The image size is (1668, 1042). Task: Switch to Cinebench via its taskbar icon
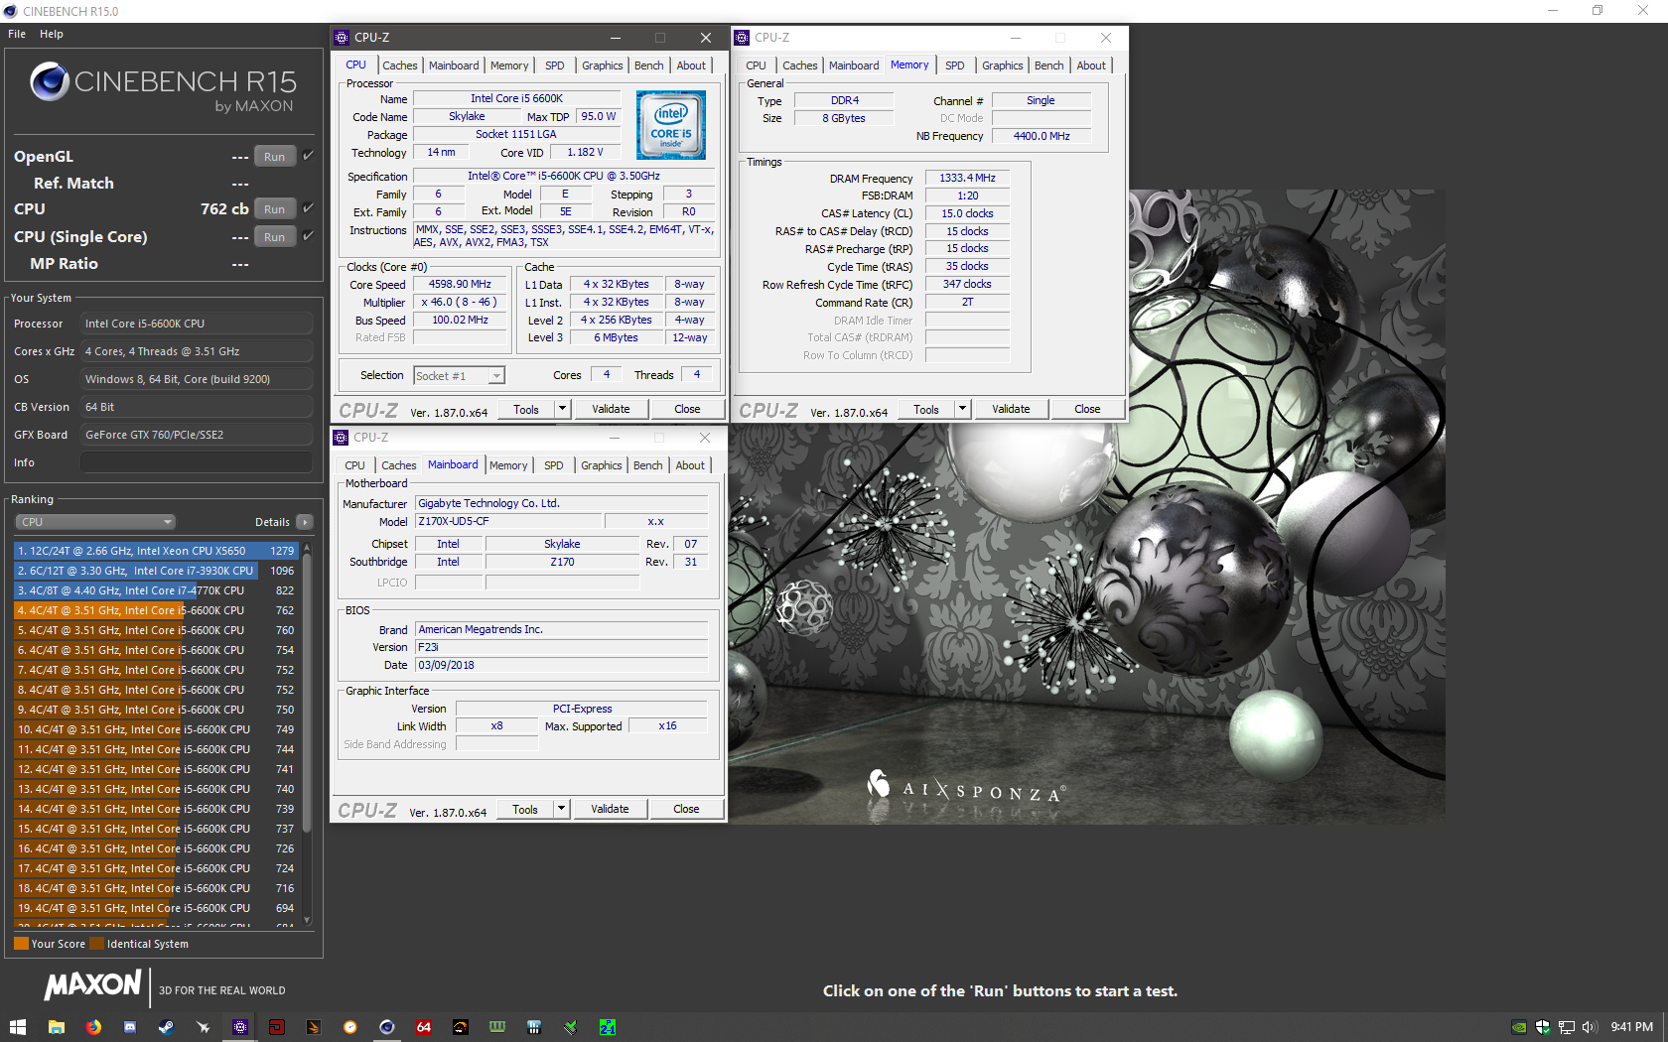click(387, 1027)
